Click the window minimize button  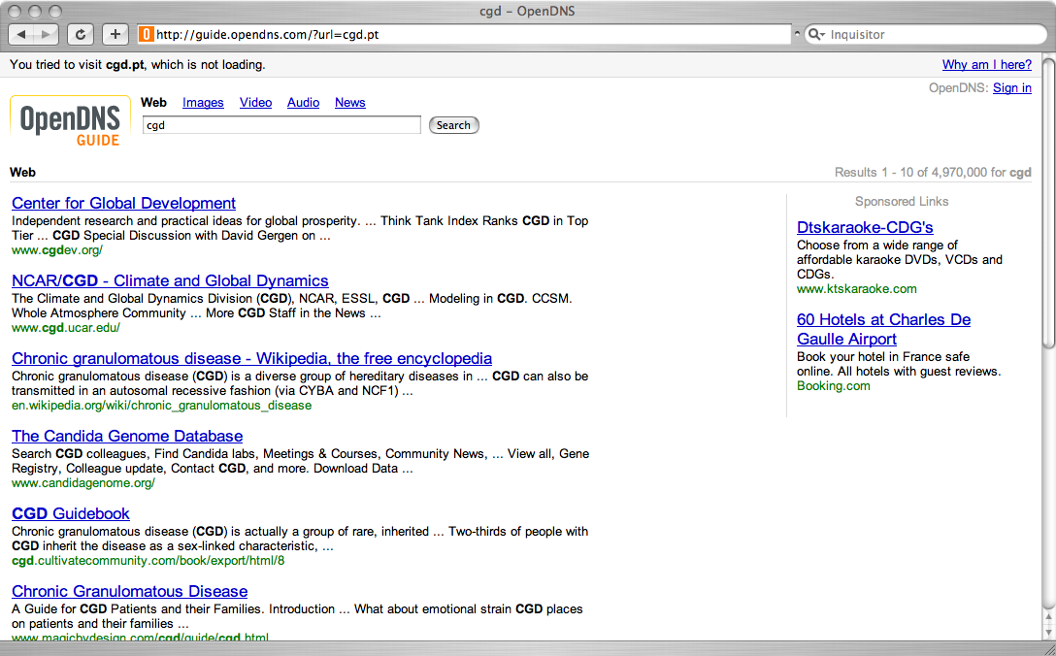[35, 12]
